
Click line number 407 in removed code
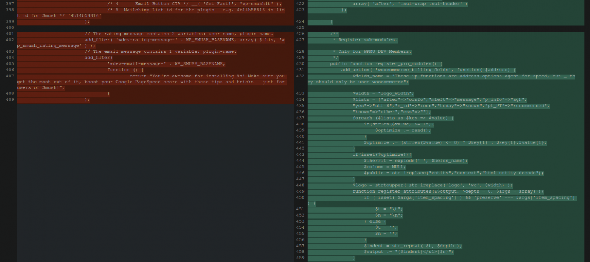10,76
